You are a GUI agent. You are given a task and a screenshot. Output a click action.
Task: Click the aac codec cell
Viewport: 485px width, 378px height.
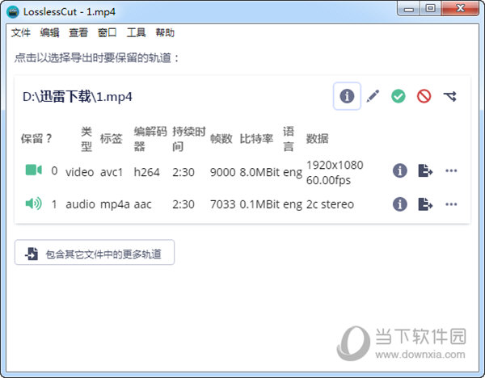point(142,204)
